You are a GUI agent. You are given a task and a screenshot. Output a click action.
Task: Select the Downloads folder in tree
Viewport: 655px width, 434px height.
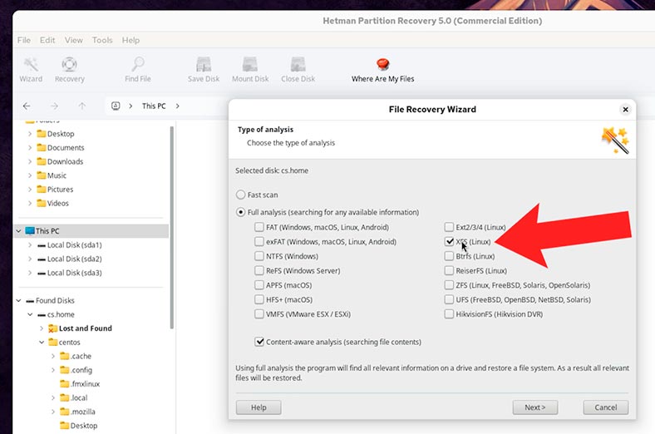(x=65, y=161)
